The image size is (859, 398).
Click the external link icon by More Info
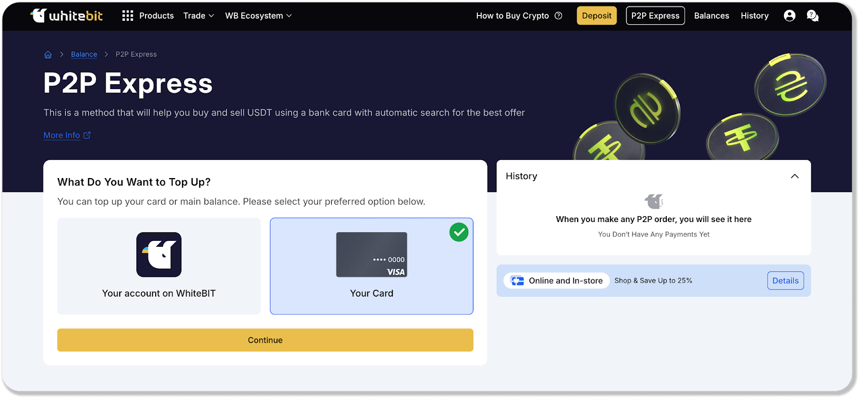click(87, 135)
